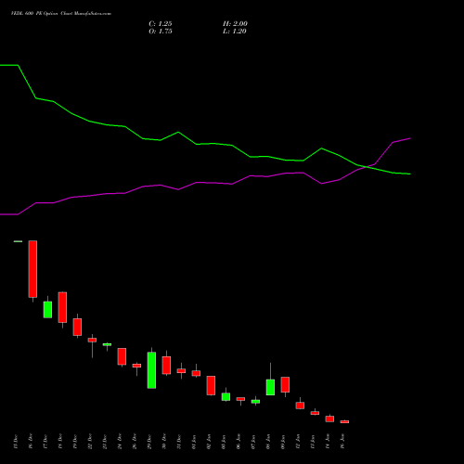This screenshot has width=464, height=464.
Task: Click the close value 'C: 1.25'
Action: click(x=161, y=24)
